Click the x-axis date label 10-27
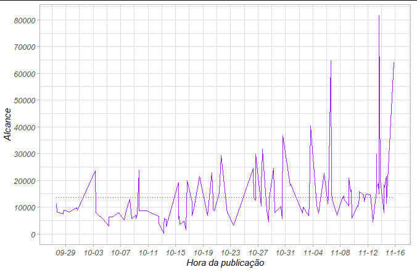This screenshot has width=417, height=272. 258,253
